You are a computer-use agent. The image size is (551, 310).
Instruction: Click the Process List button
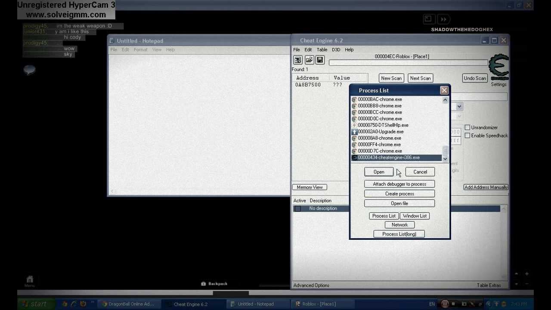tap(384, 216)
